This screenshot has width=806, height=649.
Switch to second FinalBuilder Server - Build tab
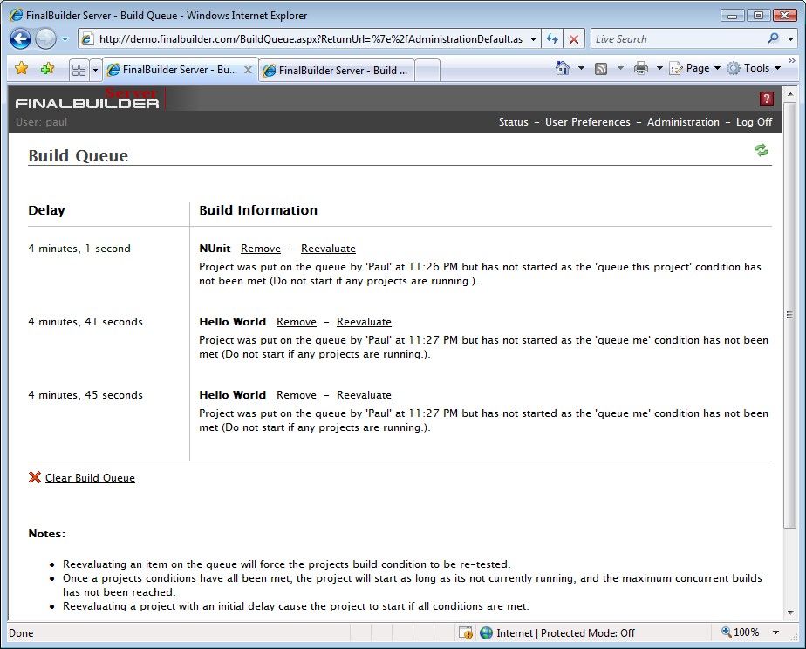(x=336, y=71)
